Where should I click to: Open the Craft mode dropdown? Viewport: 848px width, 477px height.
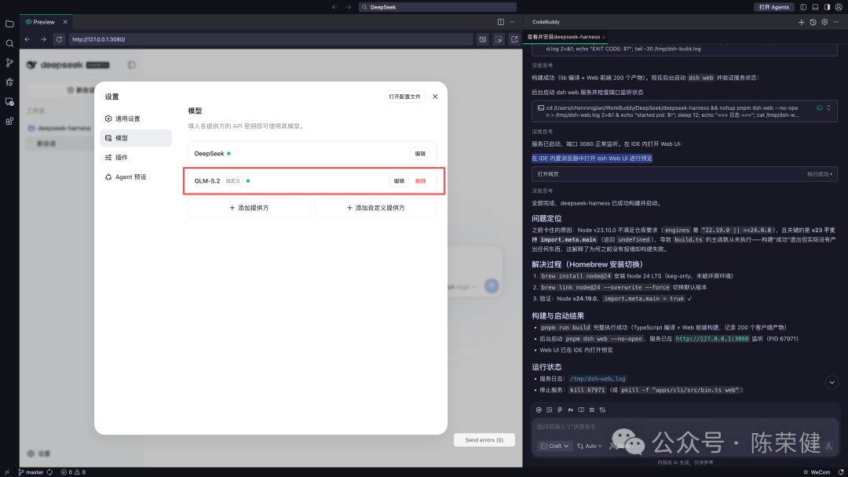[x=555, y=446]
